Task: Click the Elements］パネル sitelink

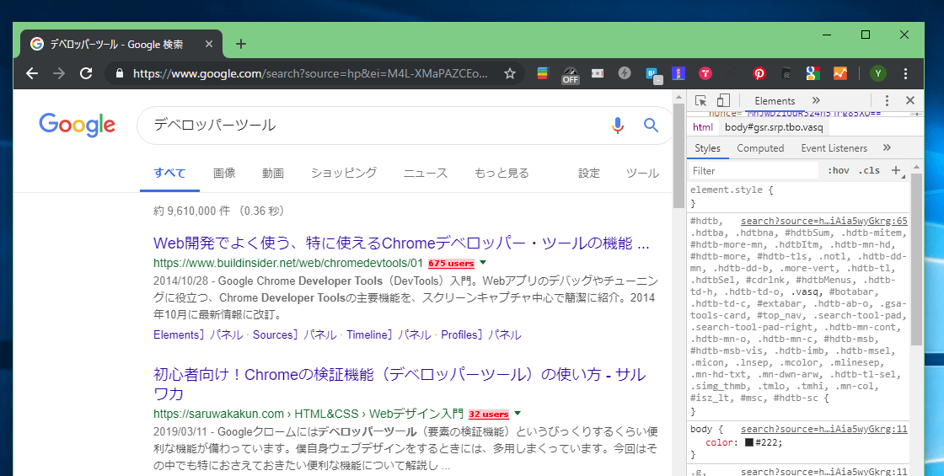Action: pyautogui.click(x=198, y=334)
